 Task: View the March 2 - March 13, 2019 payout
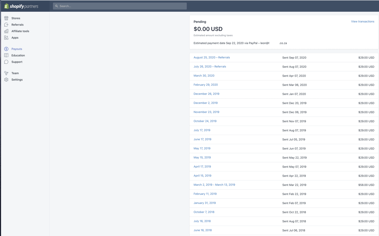pos(214,185)
